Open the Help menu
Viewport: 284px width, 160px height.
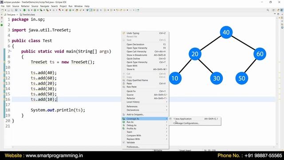87,6
